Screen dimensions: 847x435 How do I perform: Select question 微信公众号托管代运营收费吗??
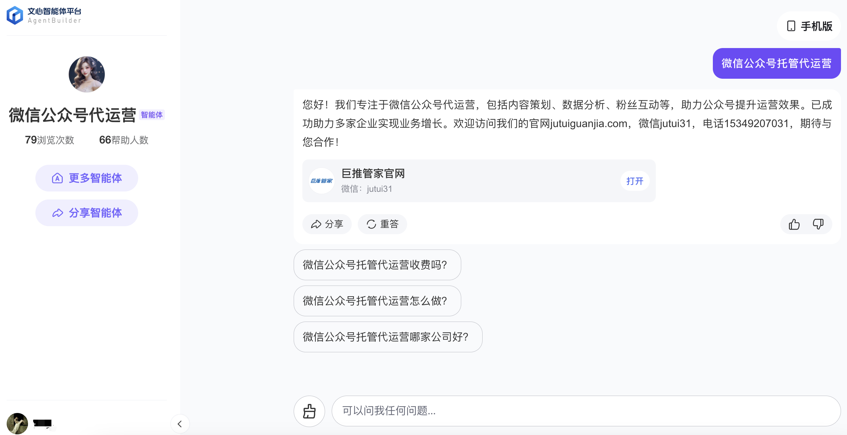click(377, 265)
